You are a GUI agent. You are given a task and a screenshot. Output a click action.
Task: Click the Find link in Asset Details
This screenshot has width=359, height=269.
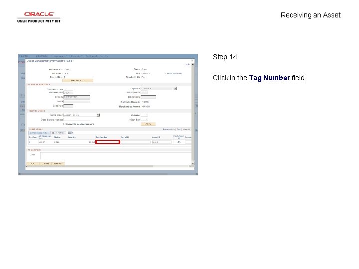[x=179, y=130]
